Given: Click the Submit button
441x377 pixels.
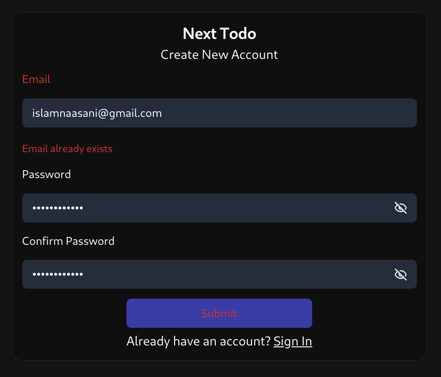Looking at the screenshot, I should pos(219,313).
